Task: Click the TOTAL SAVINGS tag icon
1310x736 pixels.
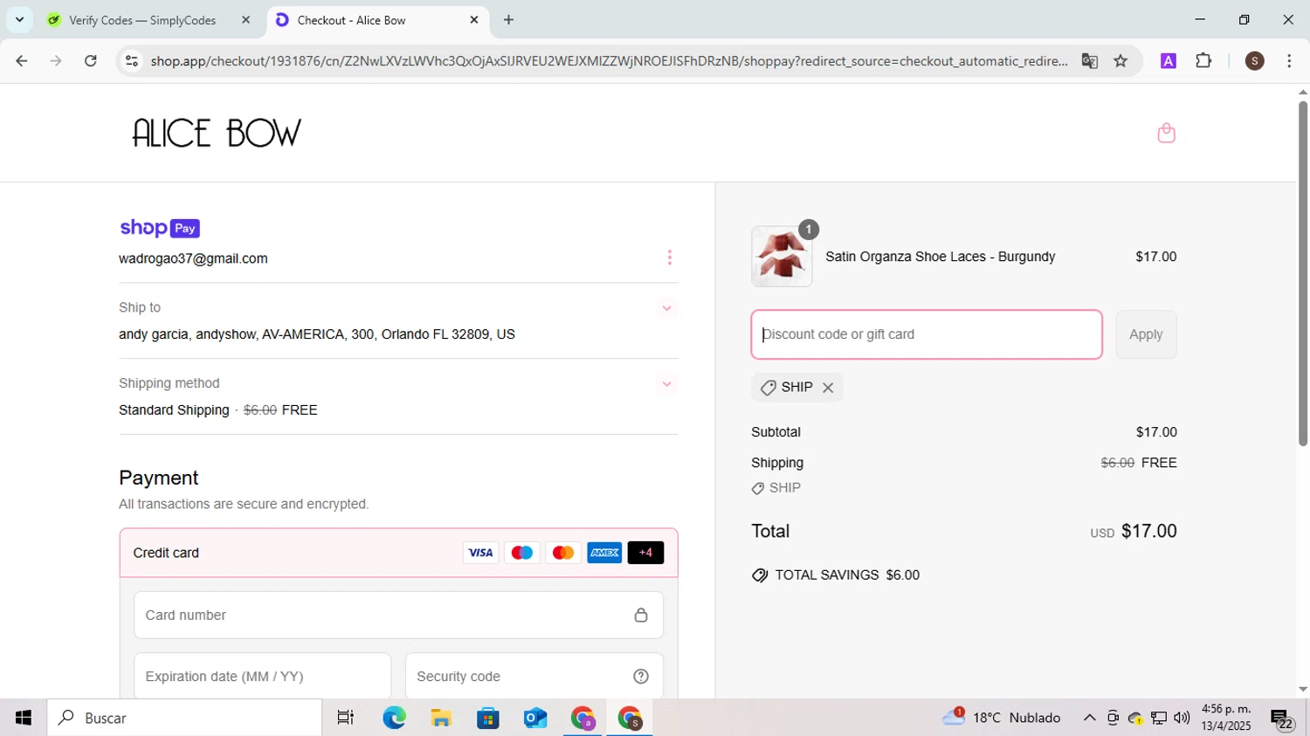Action: pos(760,575)
